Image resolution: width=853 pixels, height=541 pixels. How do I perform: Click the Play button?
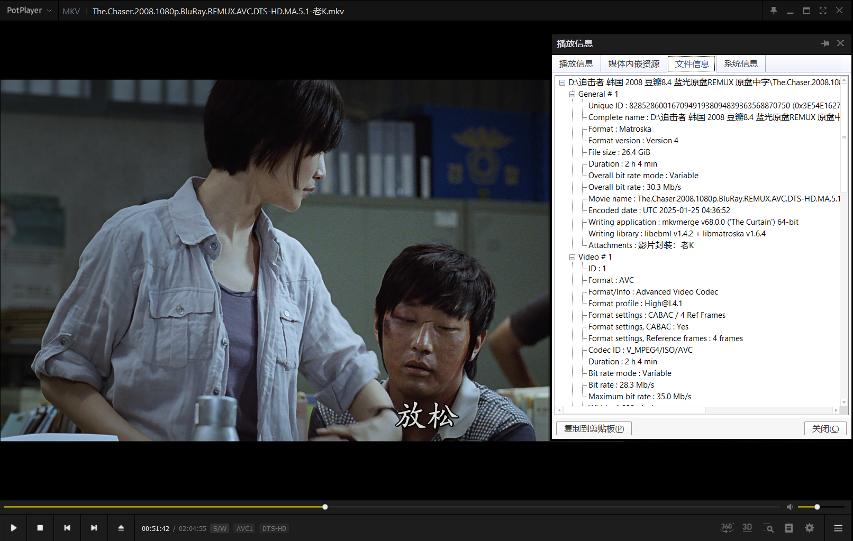click(13, 528)
